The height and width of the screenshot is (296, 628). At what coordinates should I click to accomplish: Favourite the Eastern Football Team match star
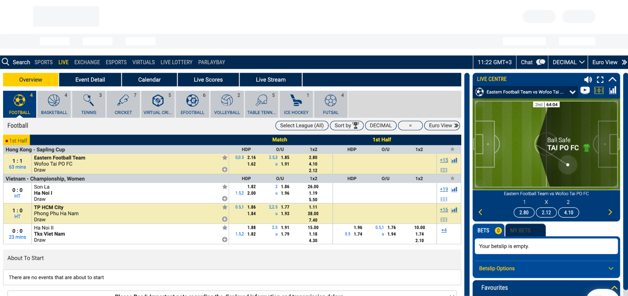pos(225,158)
